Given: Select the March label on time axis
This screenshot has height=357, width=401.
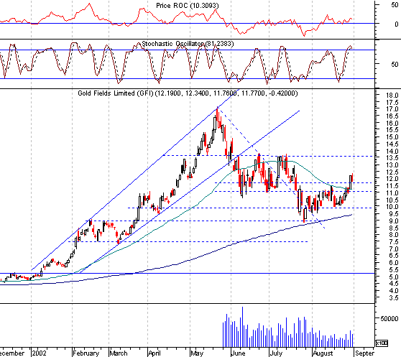Looking at the screenshot, I should click(x=119, y=353).
